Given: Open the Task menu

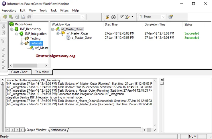Looking at the screenshot, I should (54, 10).
